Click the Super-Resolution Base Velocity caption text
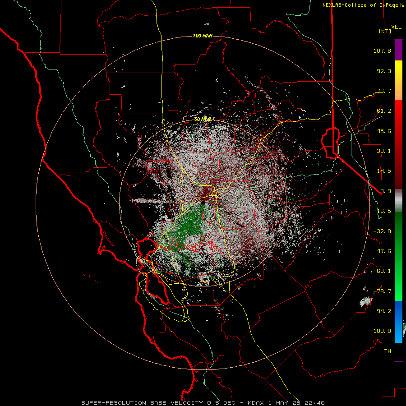The image size is (406, 406). [x=203, y=403]
